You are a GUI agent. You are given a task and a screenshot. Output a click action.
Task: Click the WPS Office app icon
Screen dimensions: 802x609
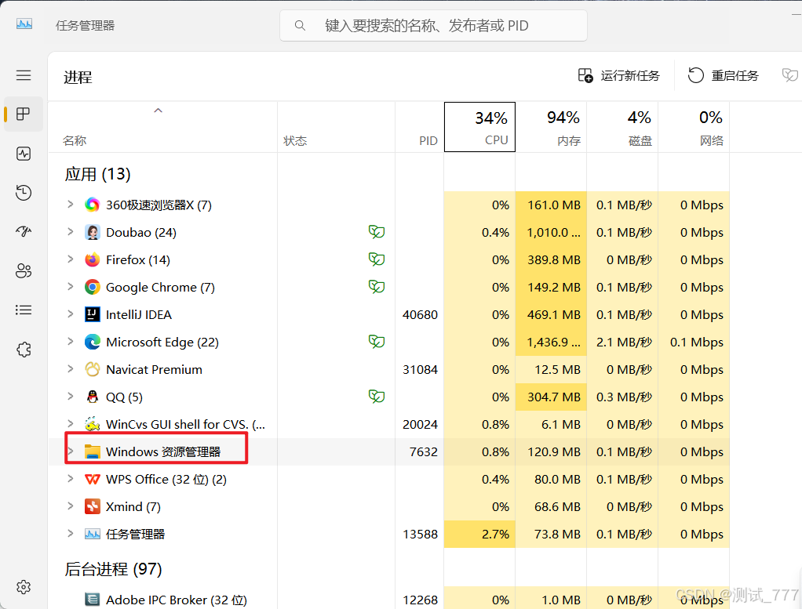coord(92,479)
